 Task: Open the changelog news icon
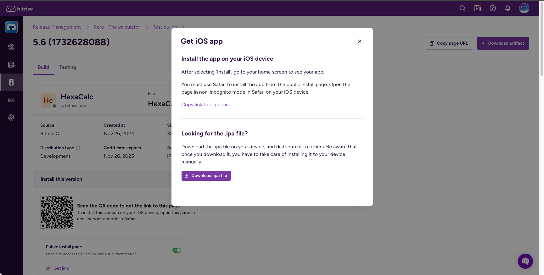477,8
